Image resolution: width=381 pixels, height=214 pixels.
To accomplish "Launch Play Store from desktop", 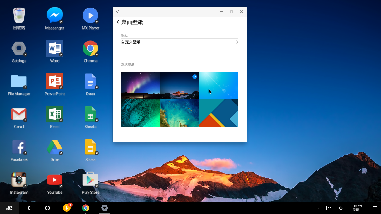I will 90,180.
